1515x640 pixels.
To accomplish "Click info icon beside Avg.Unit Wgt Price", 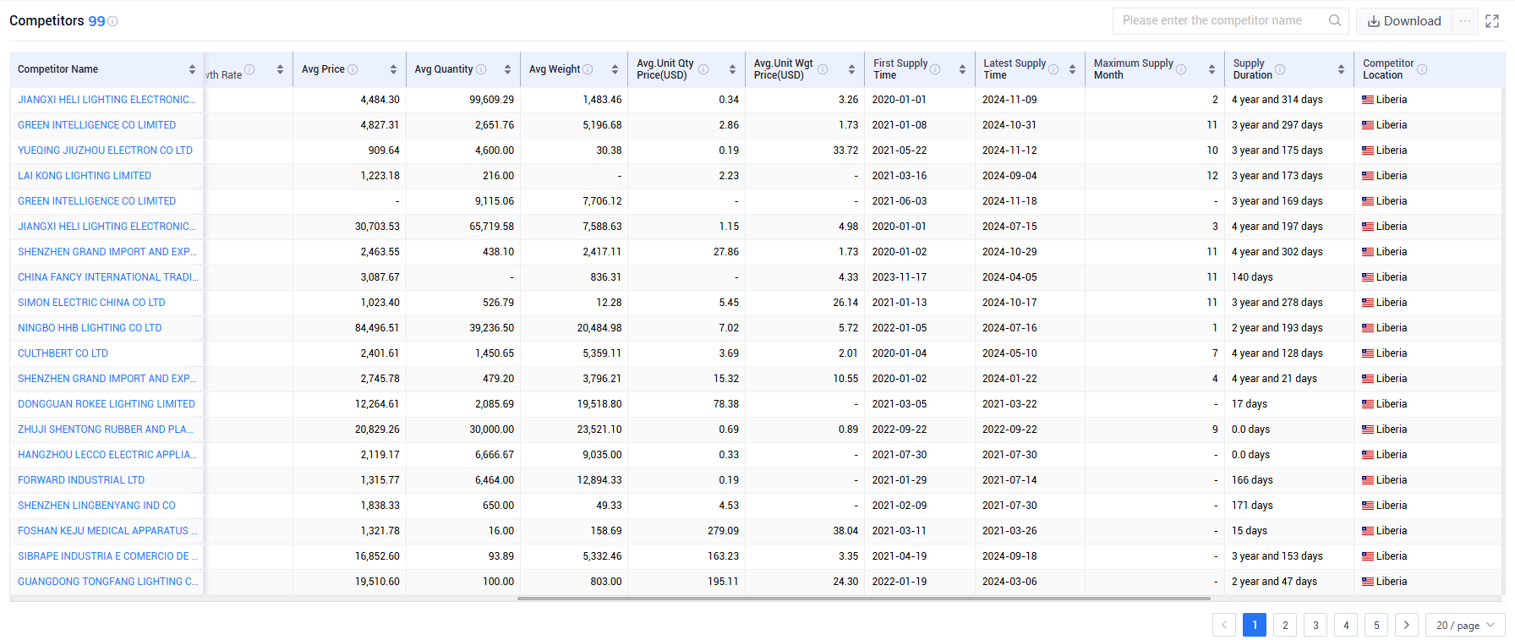I will (823, 69).
